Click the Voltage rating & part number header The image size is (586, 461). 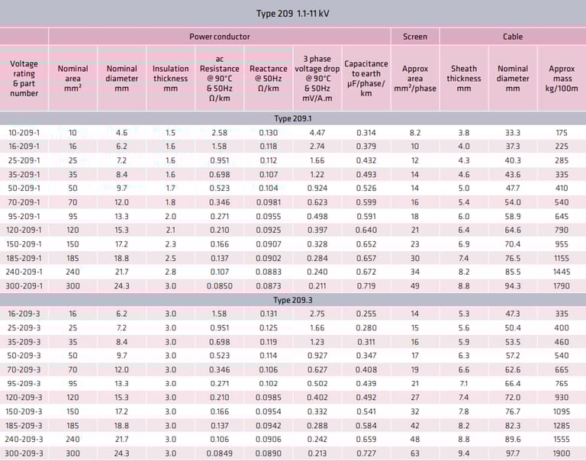click(x=24, y=79)
